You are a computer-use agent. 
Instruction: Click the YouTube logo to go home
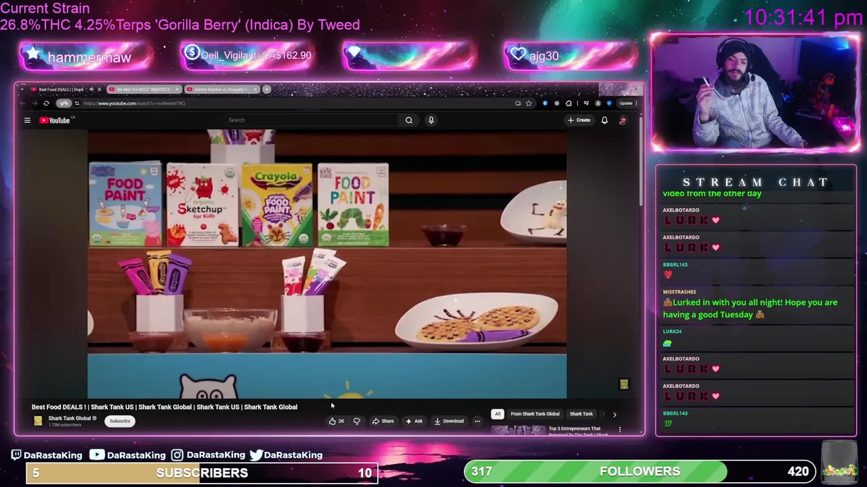54,120
